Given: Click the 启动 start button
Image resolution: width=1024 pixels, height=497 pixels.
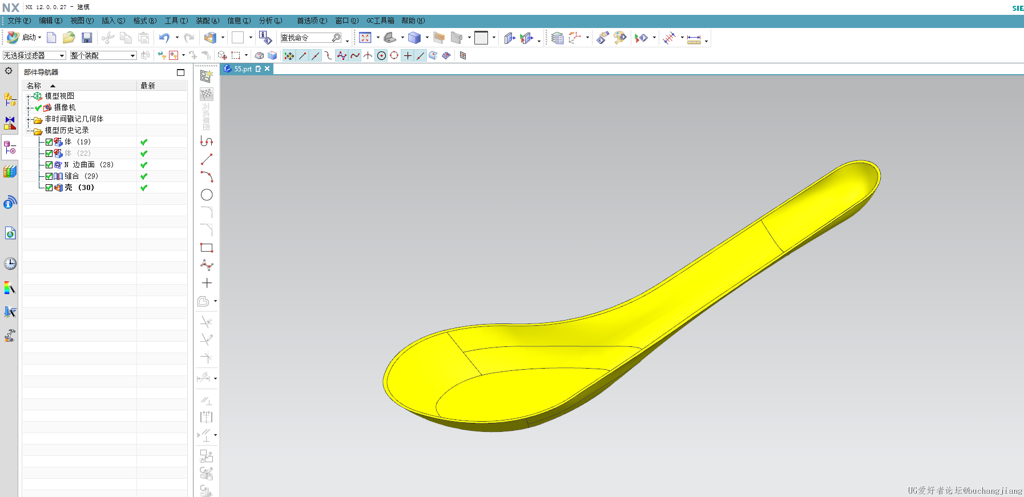Looking at the screenshot, I should tap(23, 38).
